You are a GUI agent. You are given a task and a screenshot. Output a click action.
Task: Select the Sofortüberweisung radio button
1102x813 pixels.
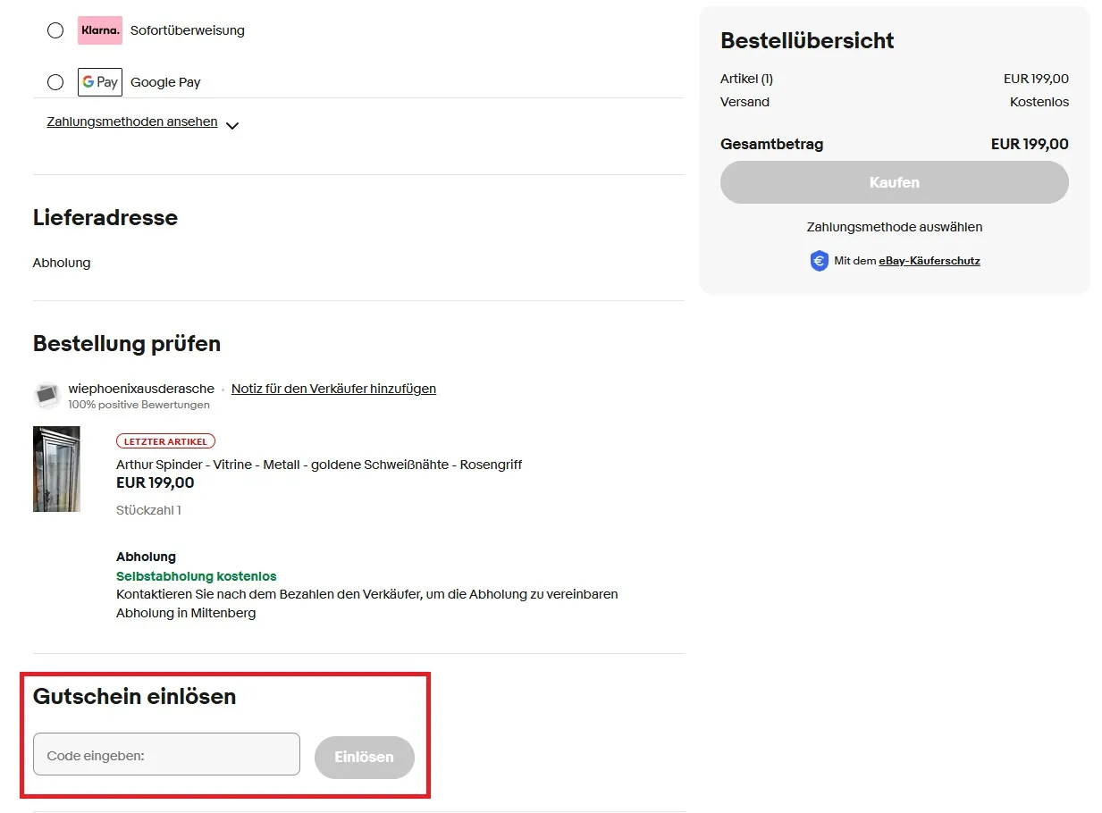click(x=55, y=29)
